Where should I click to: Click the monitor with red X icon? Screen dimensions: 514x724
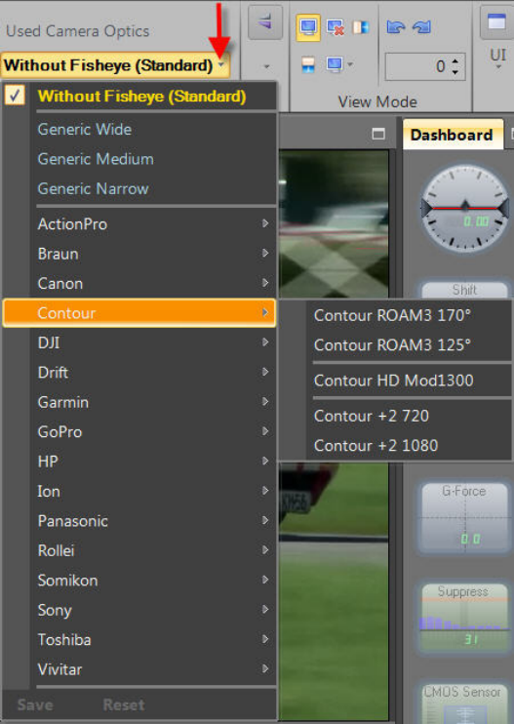tap(335, 27)
